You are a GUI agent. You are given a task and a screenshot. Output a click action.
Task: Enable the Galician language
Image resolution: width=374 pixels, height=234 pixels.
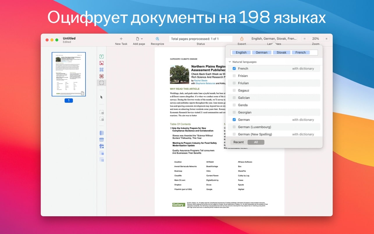point(234,97)
